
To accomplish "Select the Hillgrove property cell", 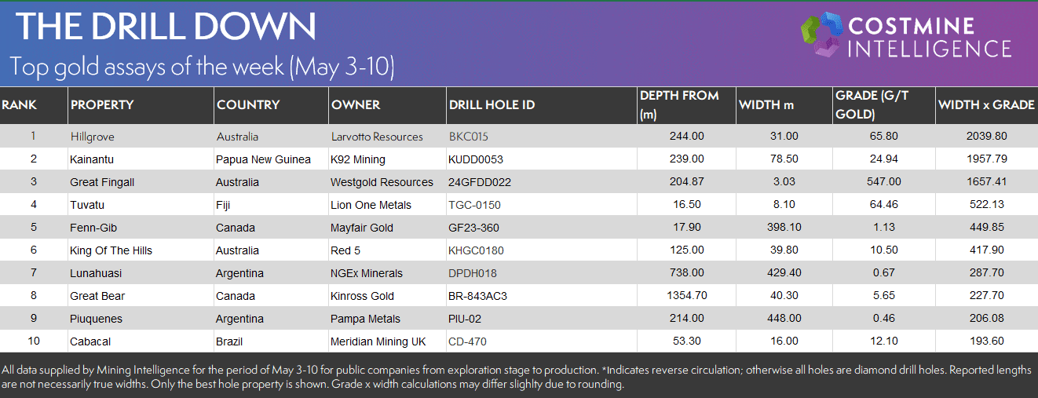I will pyautogui.click(x=92, y=137).
